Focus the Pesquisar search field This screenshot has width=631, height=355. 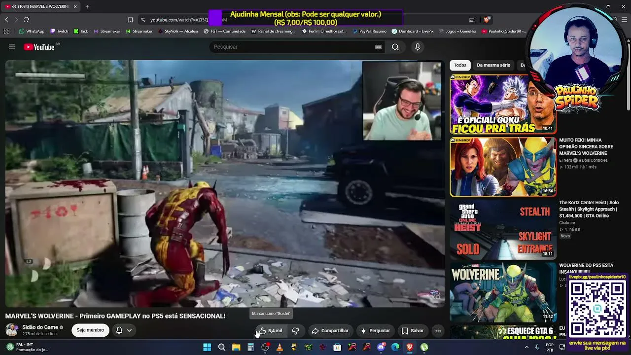pyautogui.click(x=293, y=47)
